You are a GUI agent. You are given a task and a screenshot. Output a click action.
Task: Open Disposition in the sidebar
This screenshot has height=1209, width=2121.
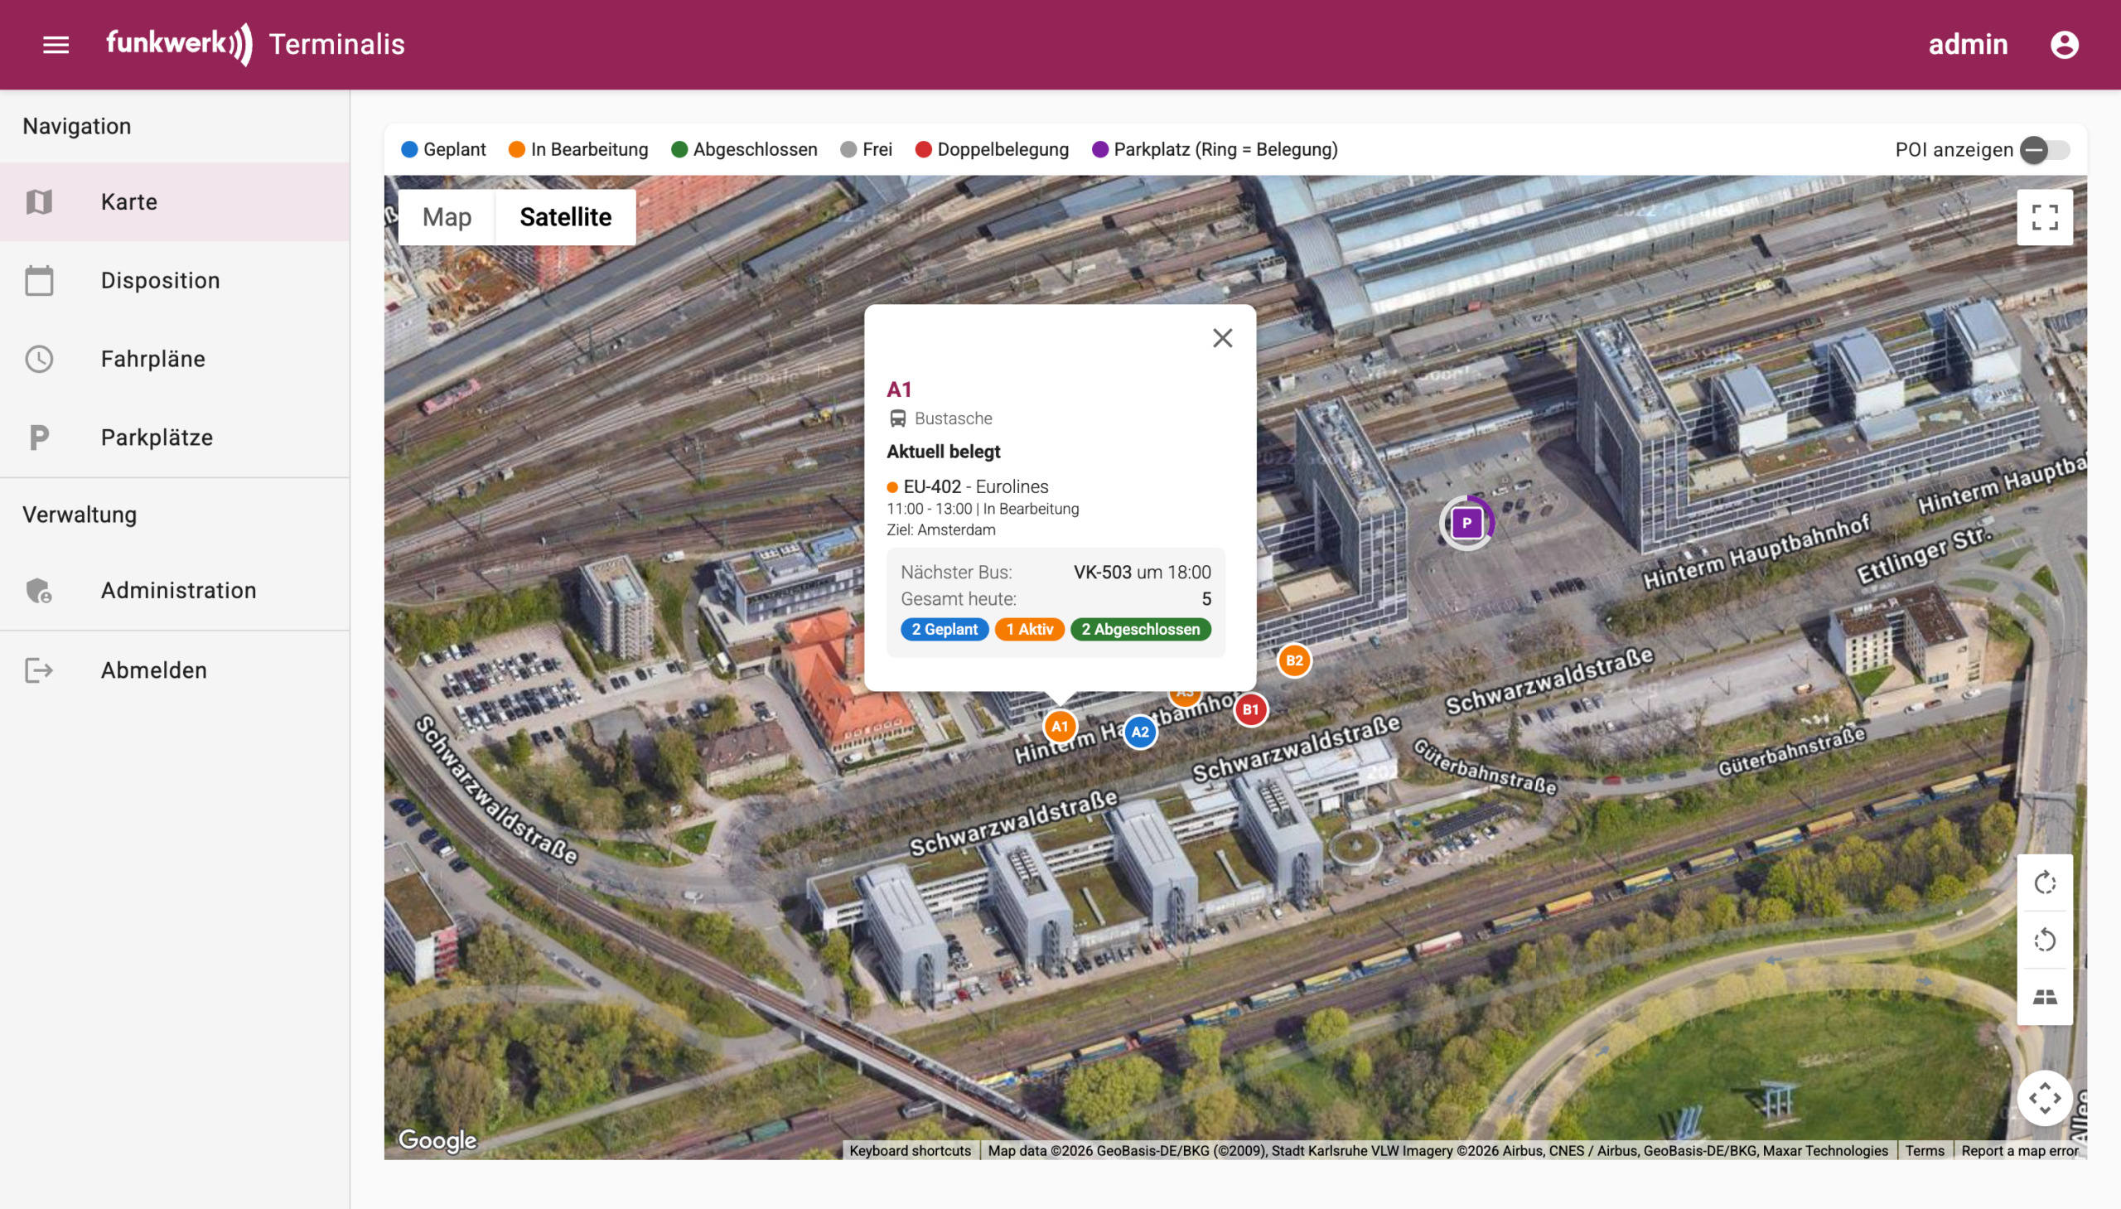click(160, 281)
